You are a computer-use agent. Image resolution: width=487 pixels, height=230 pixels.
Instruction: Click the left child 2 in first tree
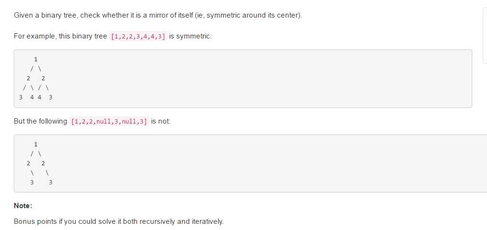(28, 78)
